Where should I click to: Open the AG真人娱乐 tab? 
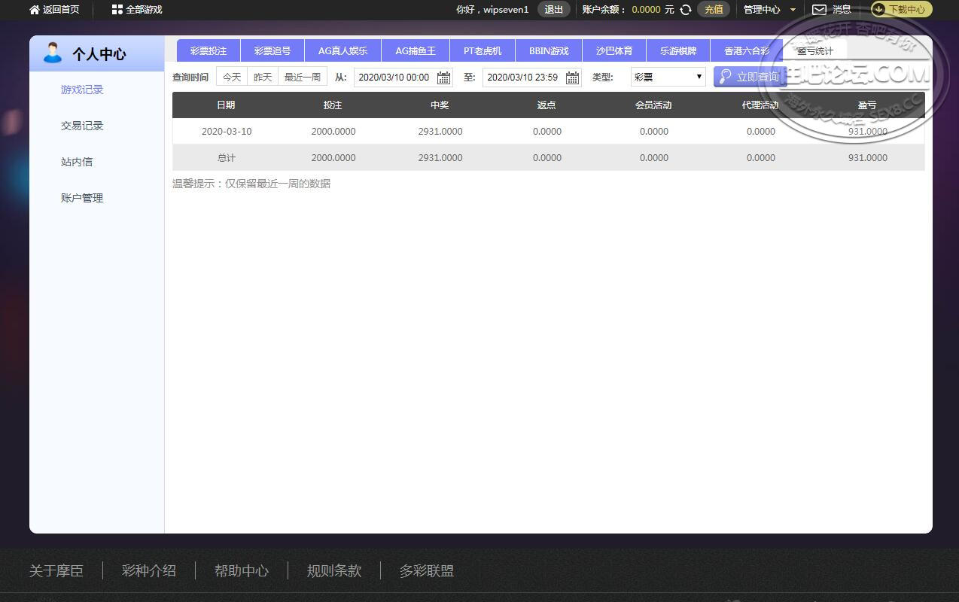click(x=342, y=50)
